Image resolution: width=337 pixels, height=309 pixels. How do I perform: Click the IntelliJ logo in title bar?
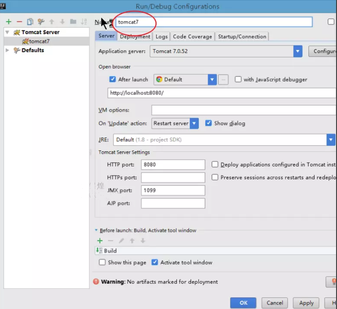coord(3,6)
